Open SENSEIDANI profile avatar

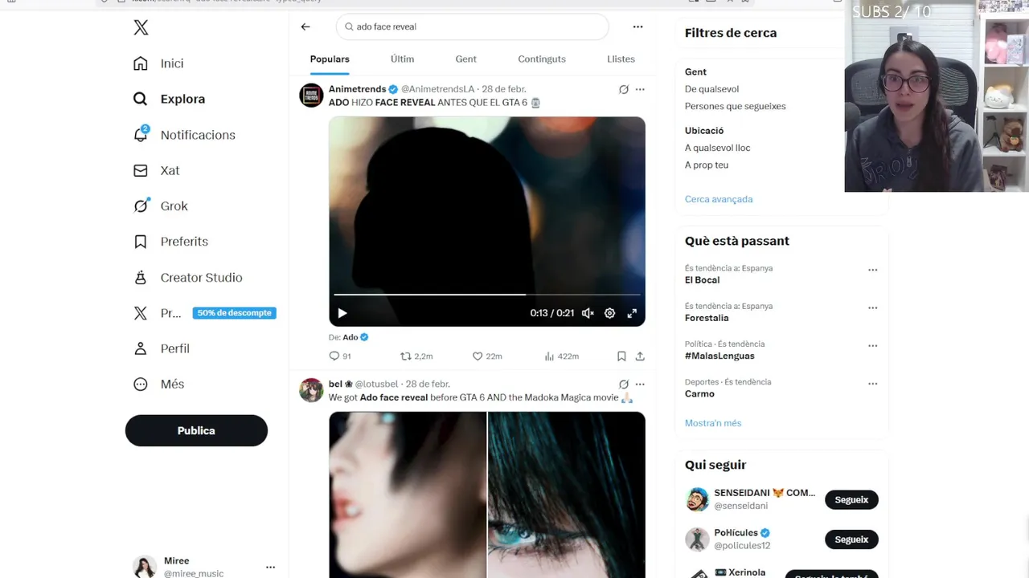[697, 499]
